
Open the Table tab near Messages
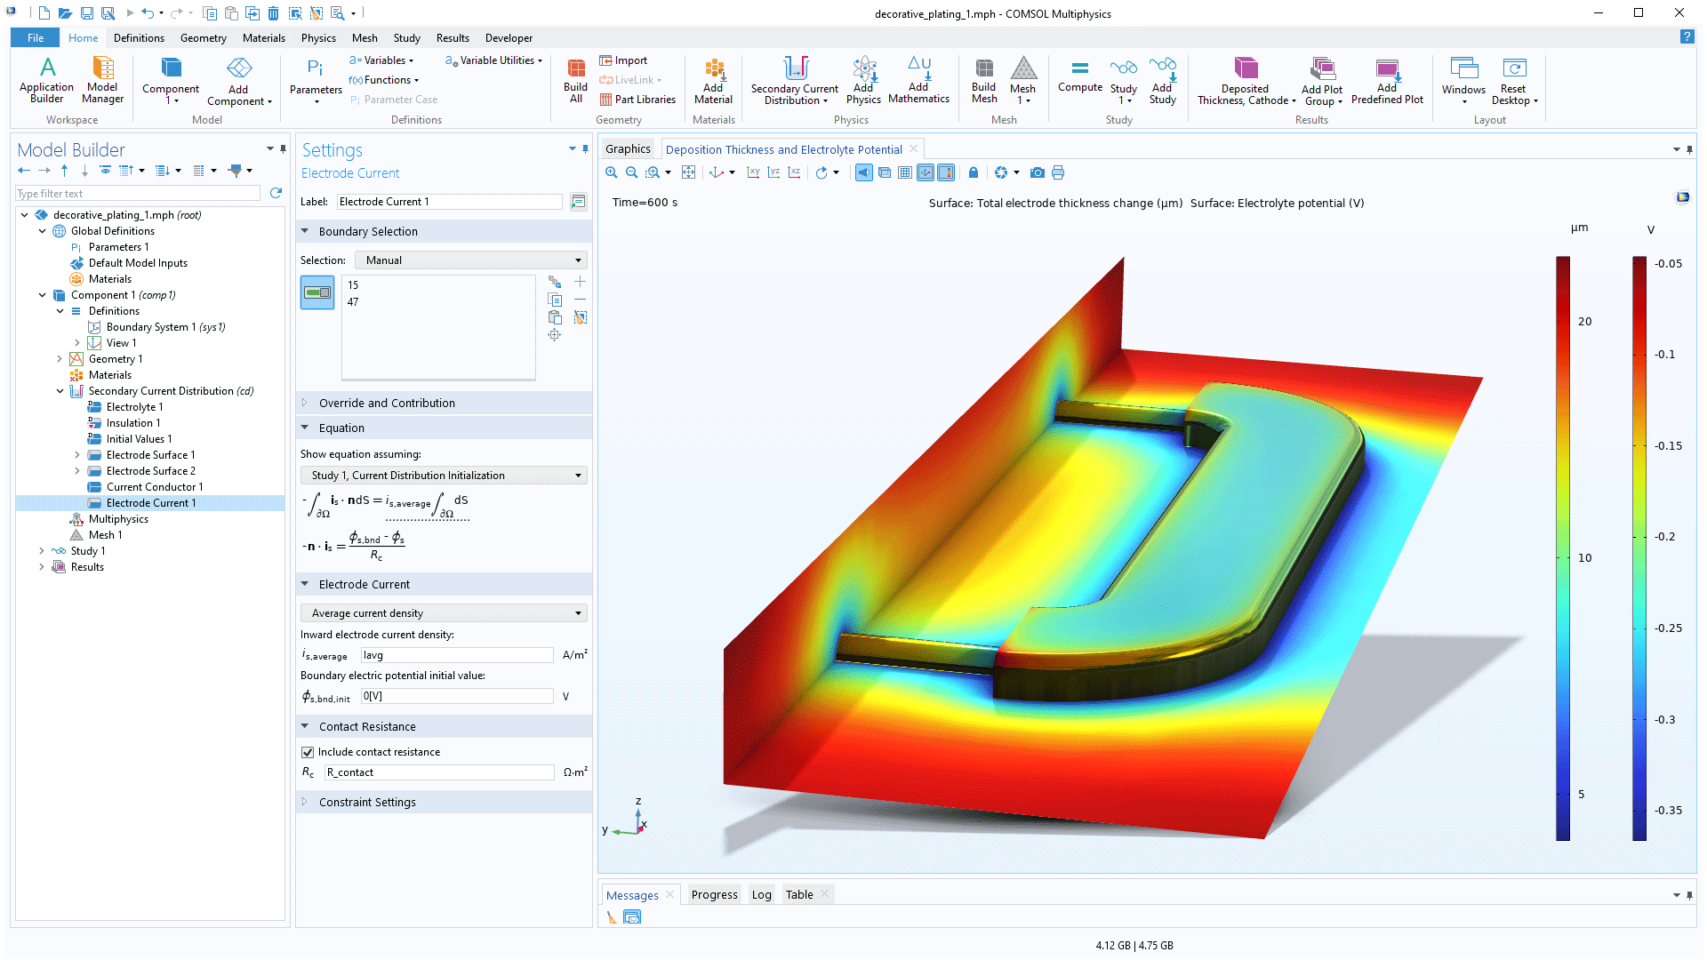tap(797, 894)
